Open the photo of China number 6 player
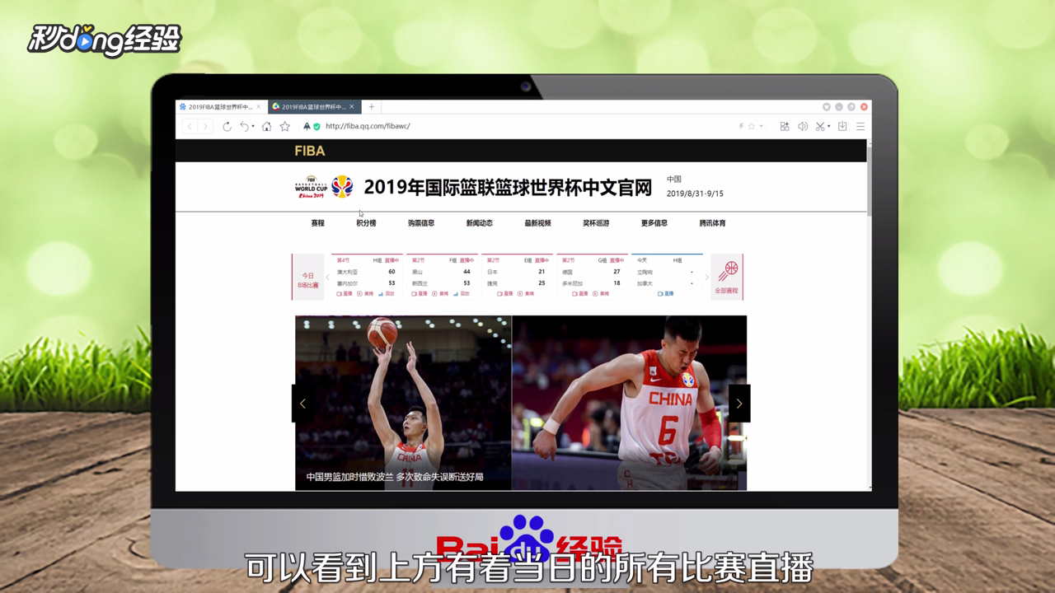 [630, 403]
